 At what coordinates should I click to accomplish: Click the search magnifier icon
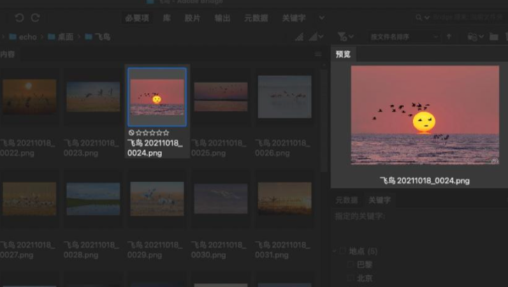419,17
